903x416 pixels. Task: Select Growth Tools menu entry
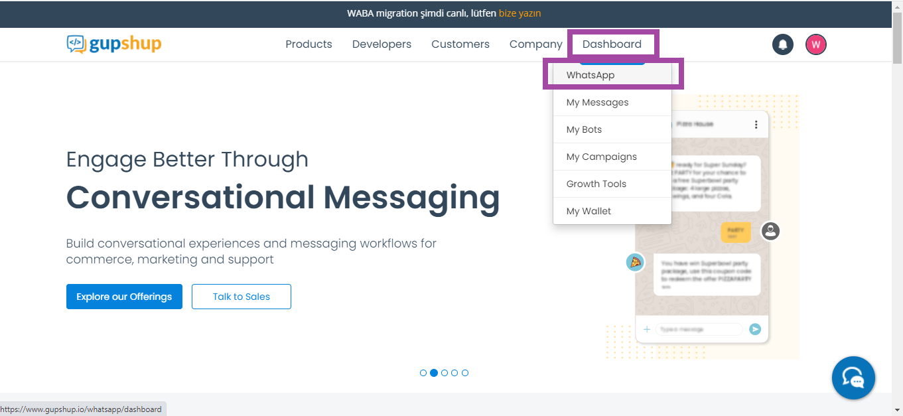(x=612, y=184)
